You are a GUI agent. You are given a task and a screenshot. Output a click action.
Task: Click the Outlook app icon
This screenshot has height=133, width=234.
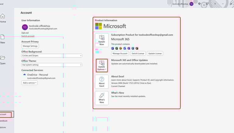click(x=125, y=48)
